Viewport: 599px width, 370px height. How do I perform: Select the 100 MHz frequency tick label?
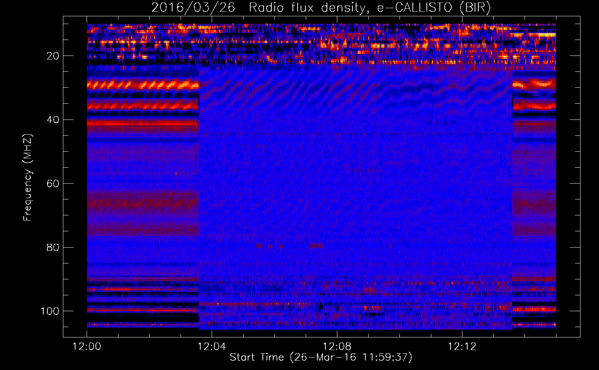pyautogui.click(x=50, y=311)
